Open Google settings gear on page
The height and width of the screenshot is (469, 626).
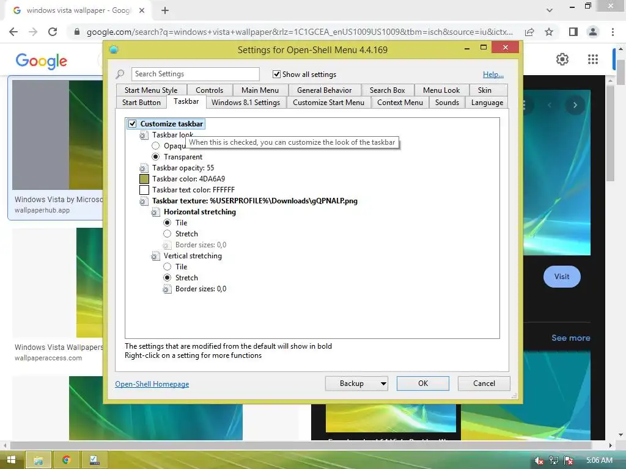coord(562,59)
